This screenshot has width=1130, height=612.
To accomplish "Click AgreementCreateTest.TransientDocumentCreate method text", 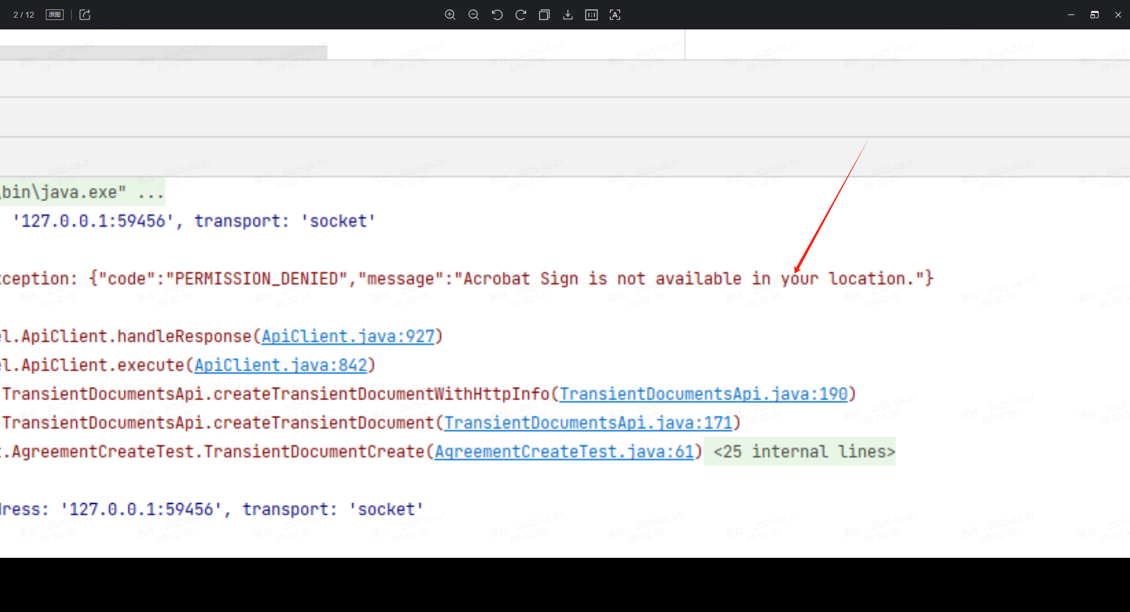I will (x=218, y=451).
